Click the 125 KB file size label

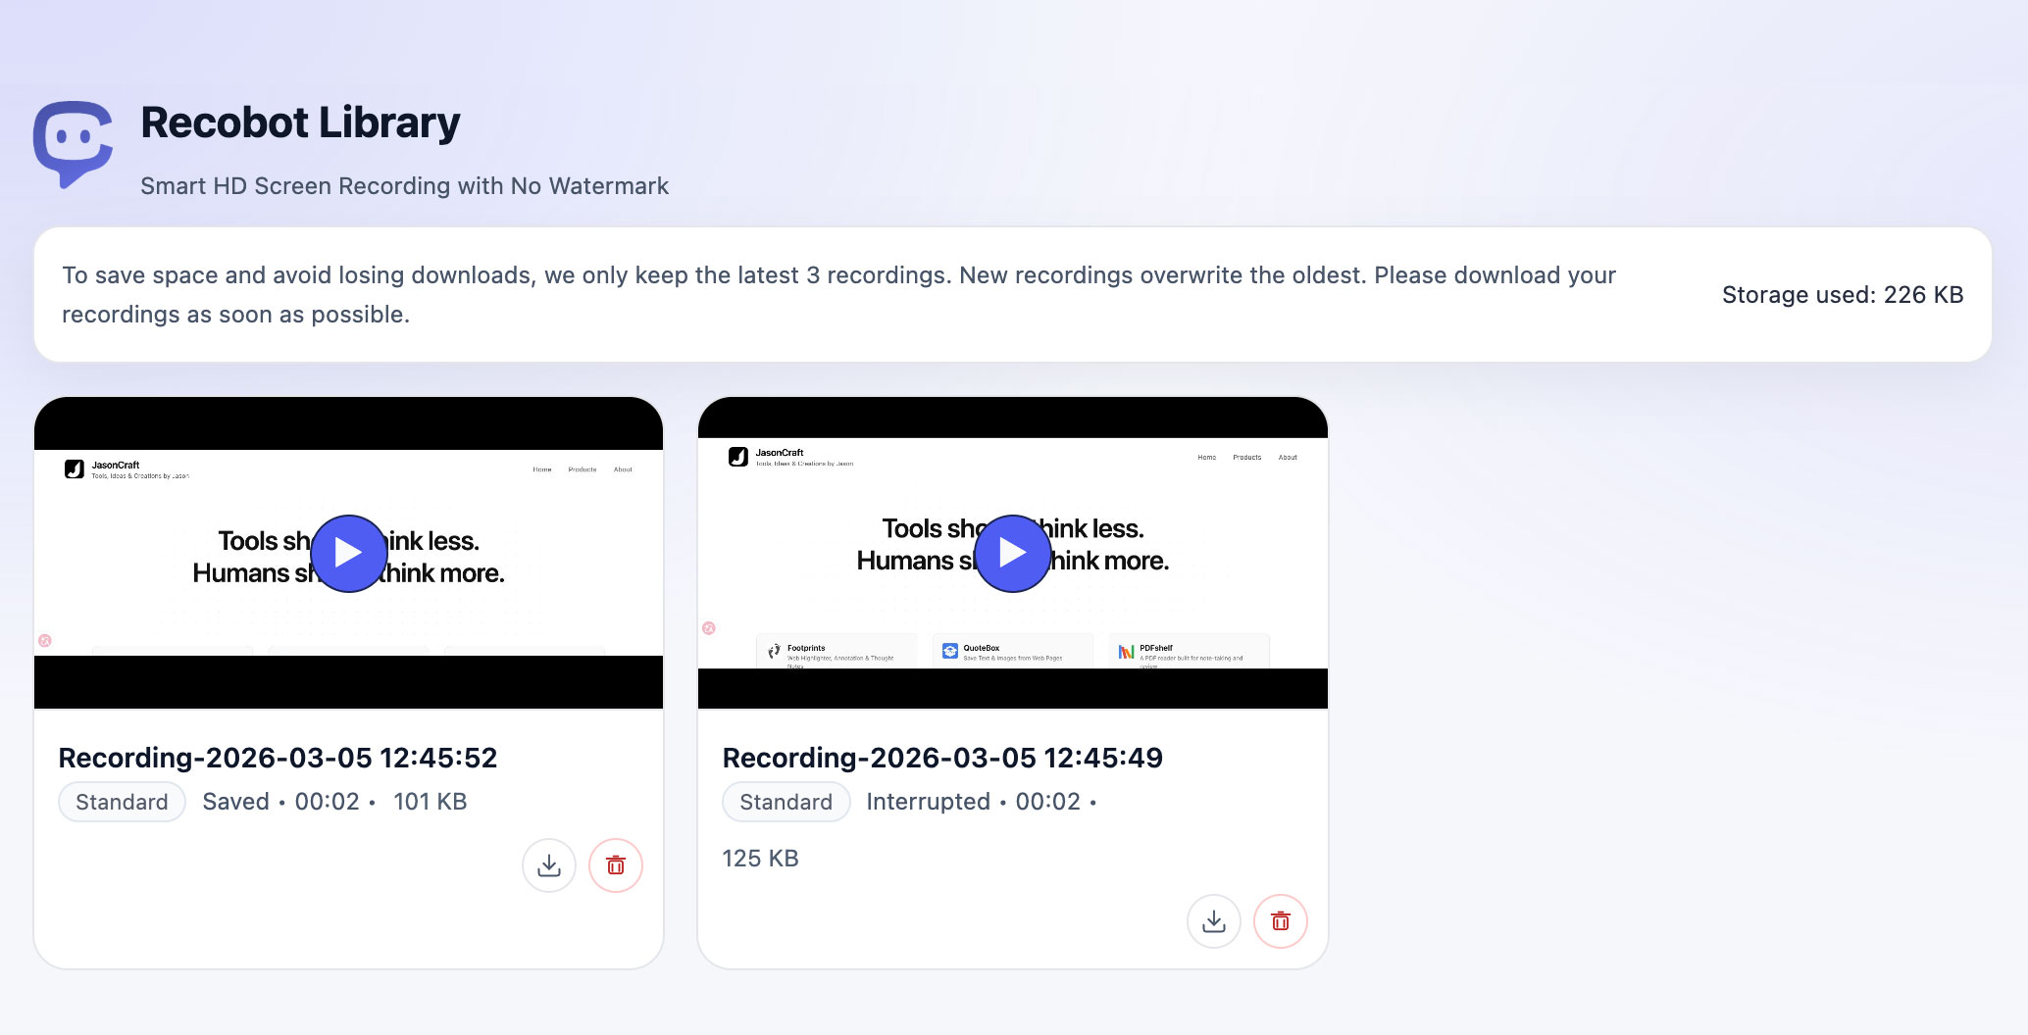coord(760,859)
